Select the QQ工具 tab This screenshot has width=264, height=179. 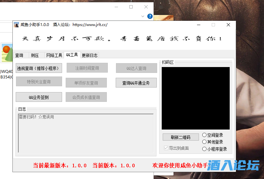[72, 55]
